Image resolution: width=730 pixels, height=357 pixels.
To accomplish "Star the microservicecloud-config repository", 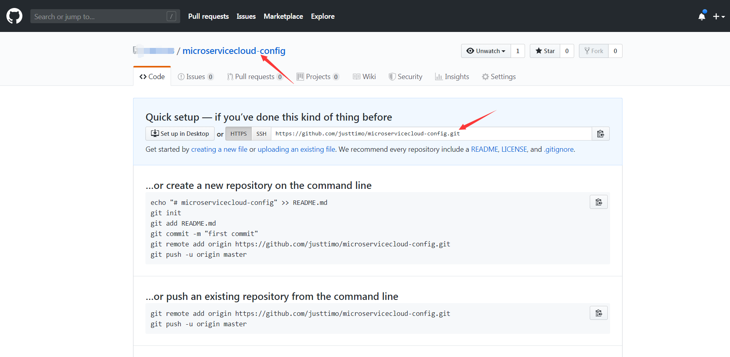I will pos(545,51).
